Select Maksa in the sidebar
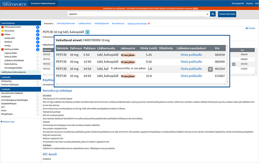The height and width of the screenshot is (163, 259). (x=7, y=35)
